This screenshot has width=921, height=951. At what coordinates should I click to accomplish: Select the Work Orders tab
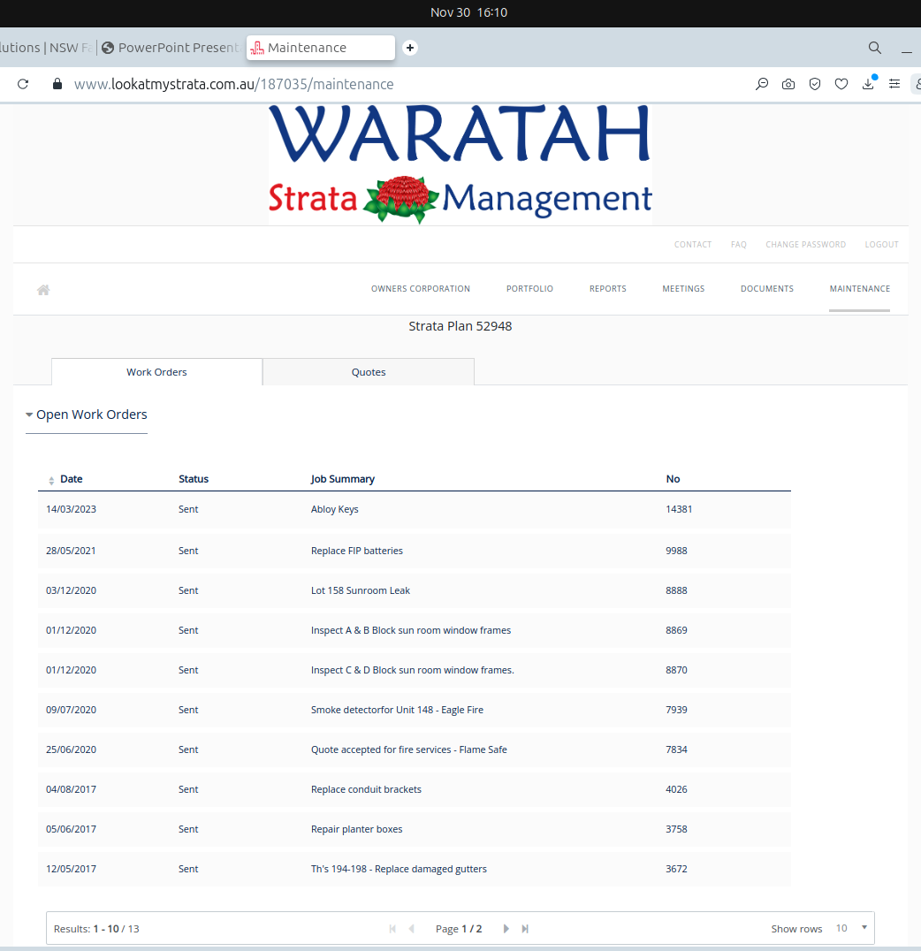coord(156,372)
